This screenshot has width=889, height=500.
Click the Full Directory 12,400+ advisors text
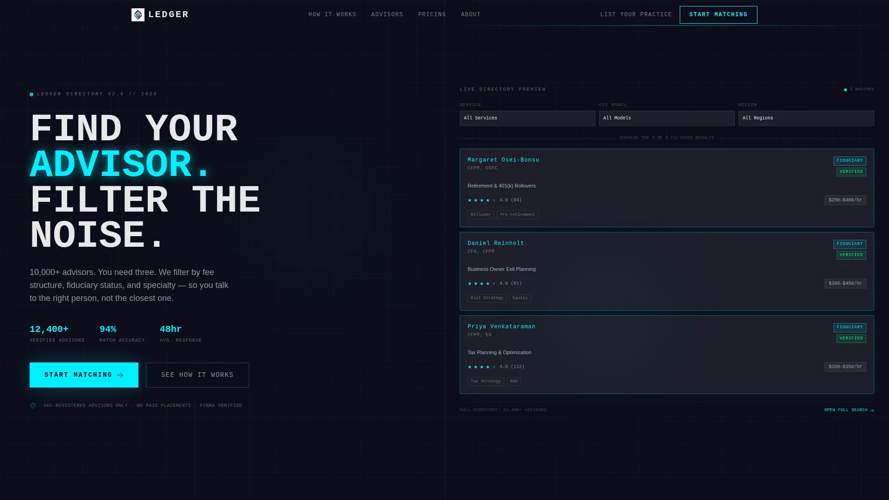point(503,410)
